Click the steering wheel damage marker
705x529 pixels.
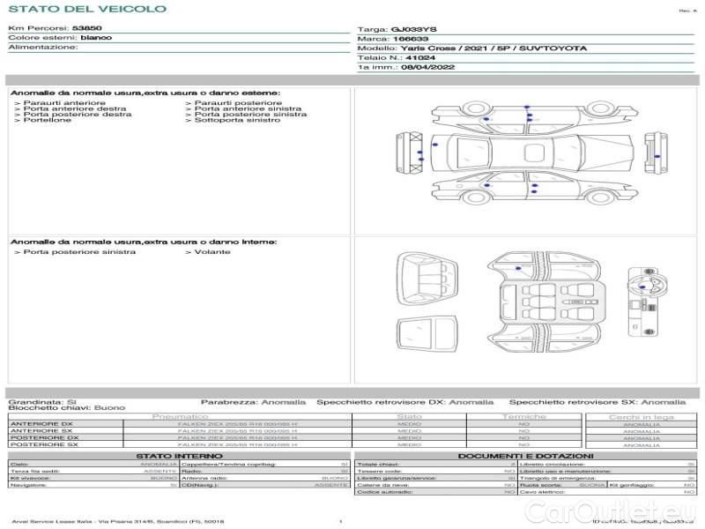642,287
